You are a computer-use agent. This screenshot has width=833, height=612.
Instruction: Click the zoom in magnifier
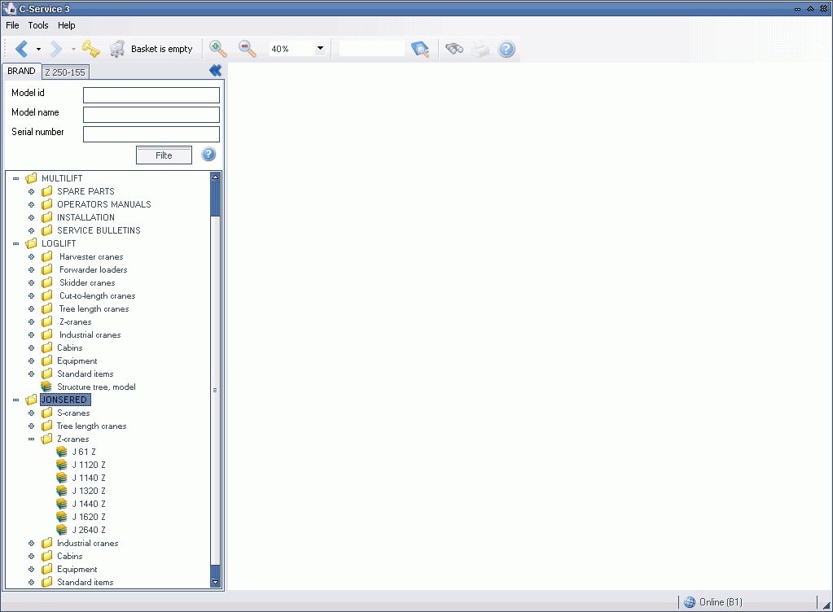(218, 49)
